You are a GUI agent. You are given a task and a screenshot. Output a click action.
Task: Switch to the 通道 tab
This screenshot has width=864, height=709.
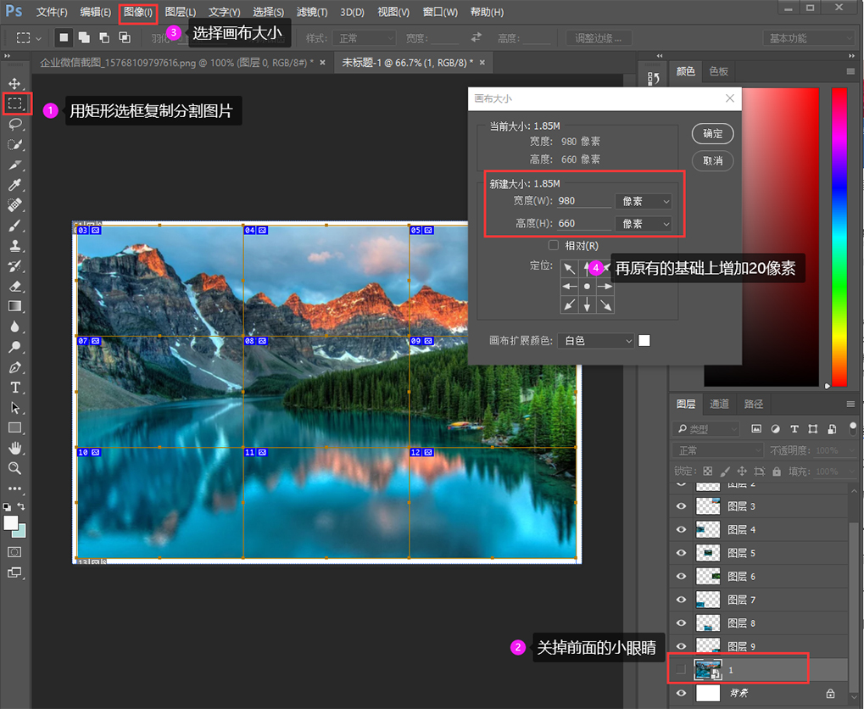pos(719,404)
